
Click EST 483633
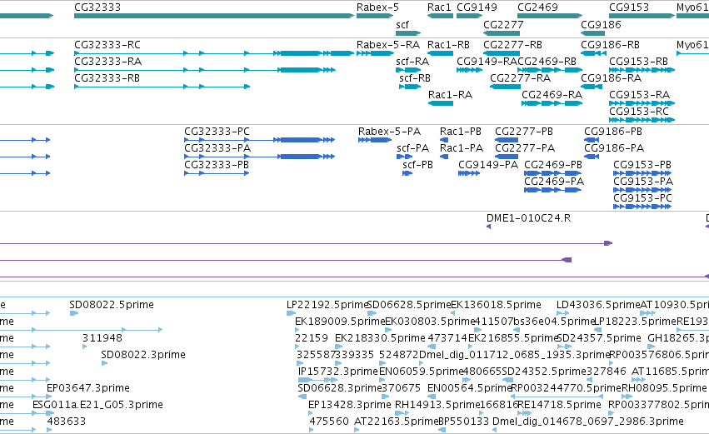pos(66,421)
